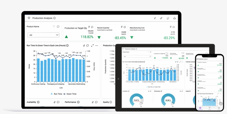Pin the Production vs Target Qty card
Viewport: 227px width, 114px height.
[x=89, y=27]
